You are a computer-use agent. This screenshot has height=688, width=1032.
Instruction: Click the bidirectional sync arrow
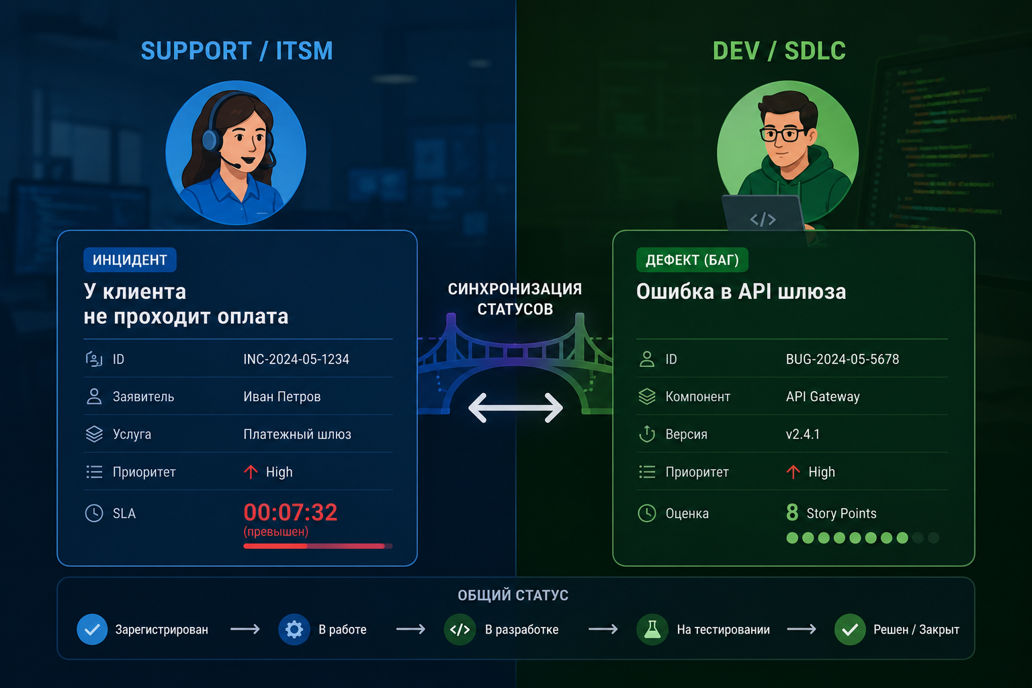515,408
